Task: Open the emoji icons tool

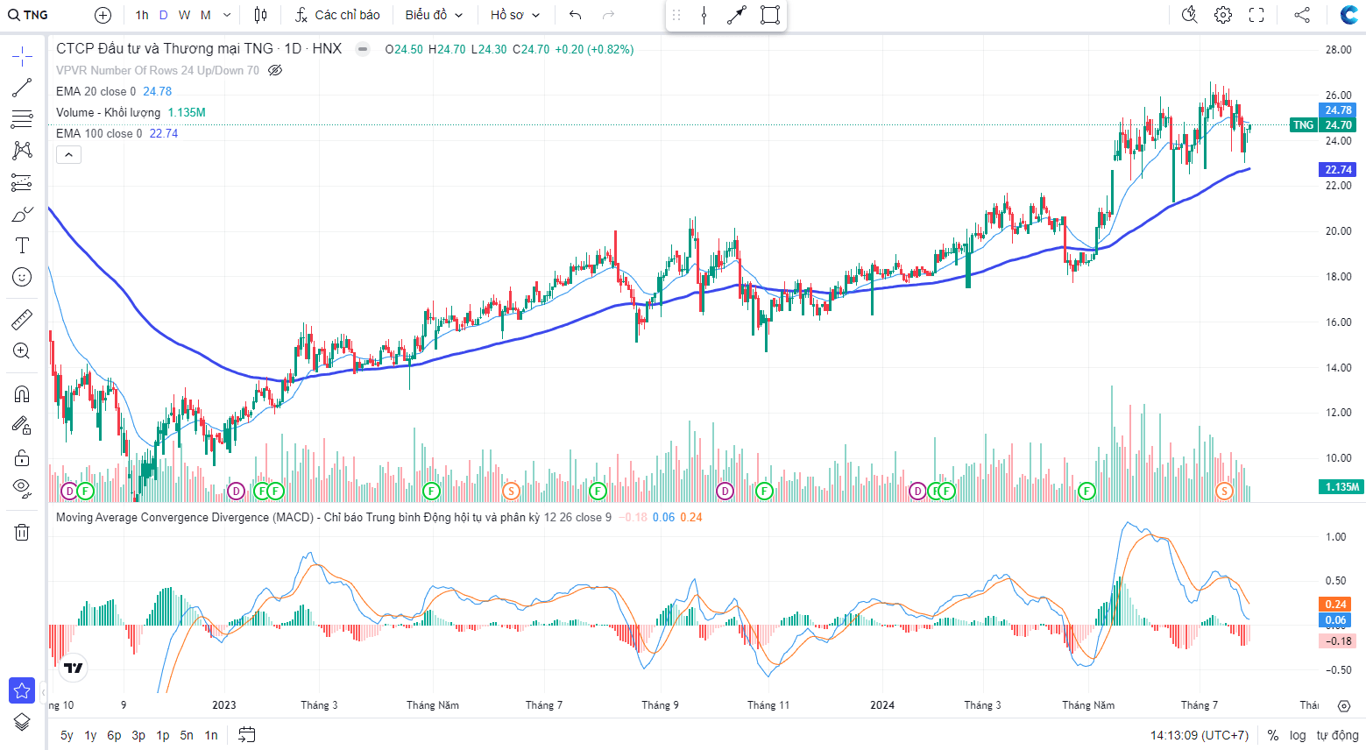Action: point(22,277)
